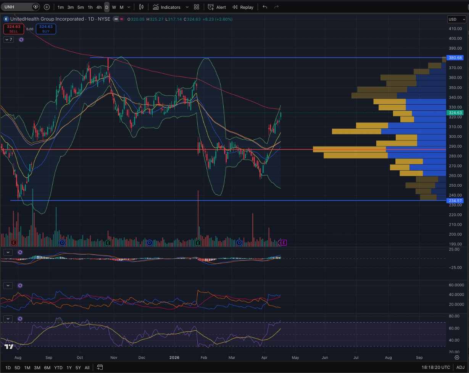
Task: Switch to the monthly M interval
Action: pos(121,7)
